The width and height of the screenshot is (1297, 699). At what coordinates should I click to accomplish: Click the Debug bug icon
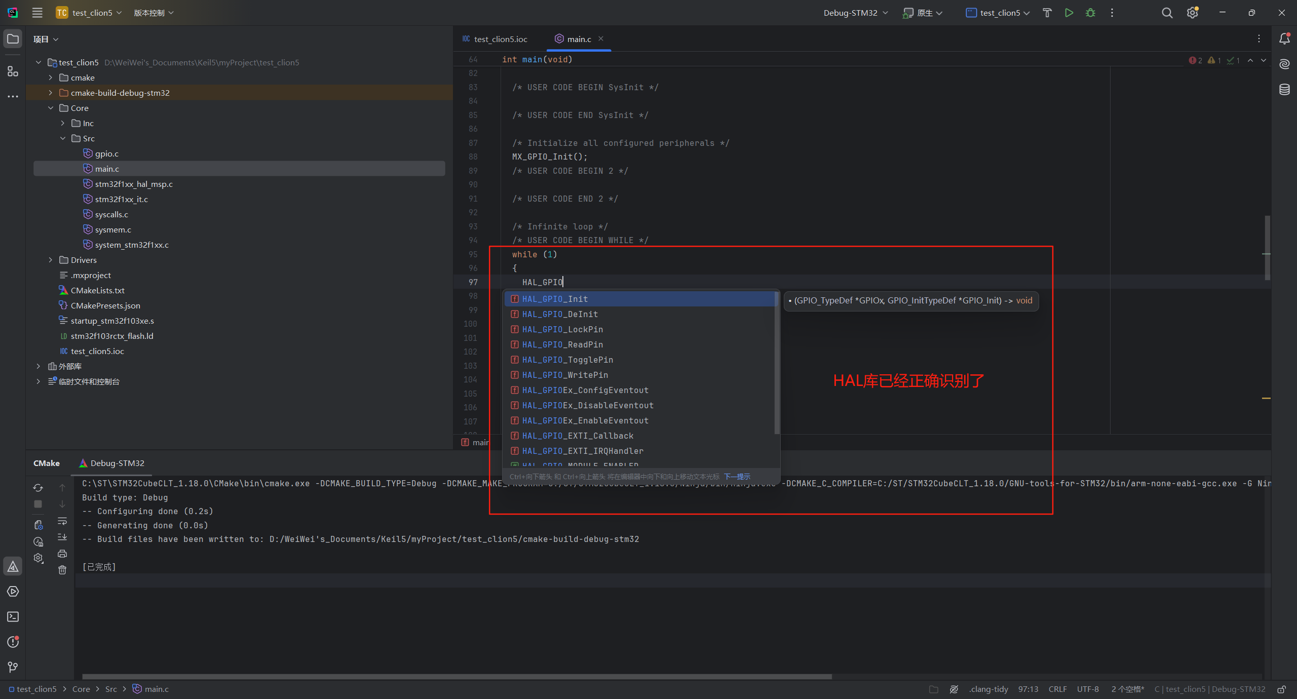(x=1090, y=13)
